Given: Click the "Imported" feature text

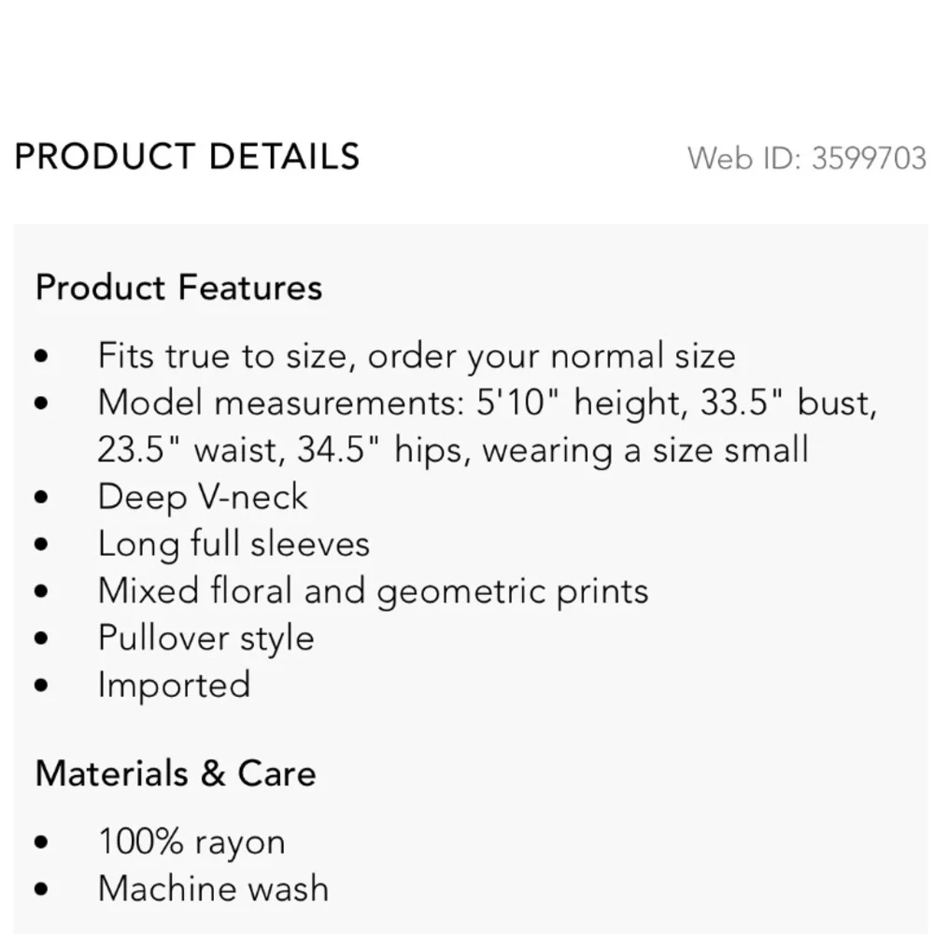Looking at the screenshot, I should [x=174, y=686].
